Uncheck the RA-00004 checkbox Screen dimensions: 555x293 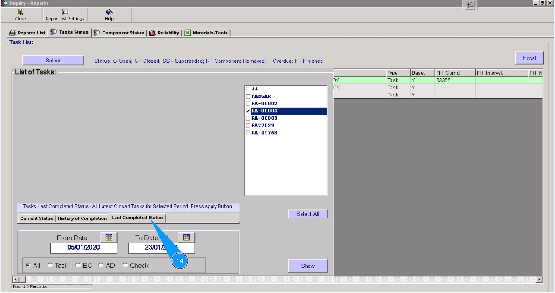coord(248,111)
